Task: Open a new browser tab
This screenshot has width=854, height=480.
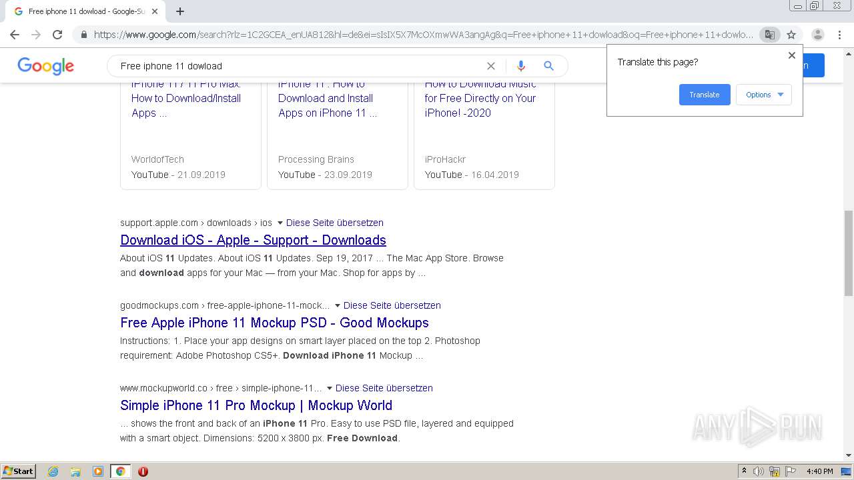Action: tap(180, 11)
